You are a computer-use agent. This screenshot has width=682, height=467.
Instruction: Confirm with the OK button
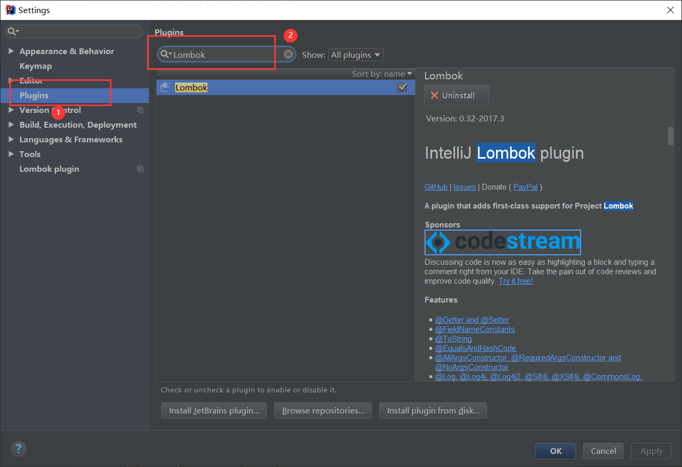pos(556,451)
